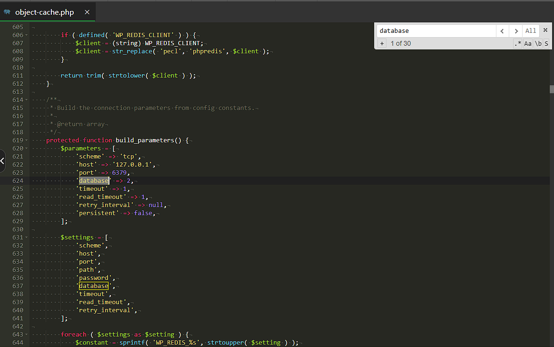Close the search box

[x=545, y=30]
